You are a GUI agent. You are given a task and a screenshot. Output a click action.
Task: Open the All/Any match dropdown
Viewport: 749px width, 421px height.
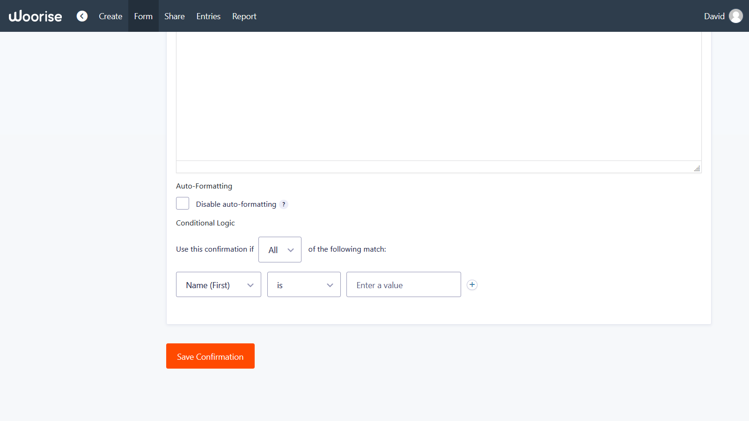[279, 249]
